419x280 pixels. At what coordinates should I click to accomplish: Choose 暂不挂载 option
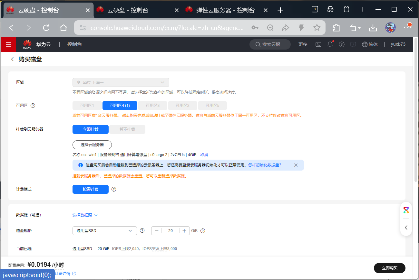(127, 129)
